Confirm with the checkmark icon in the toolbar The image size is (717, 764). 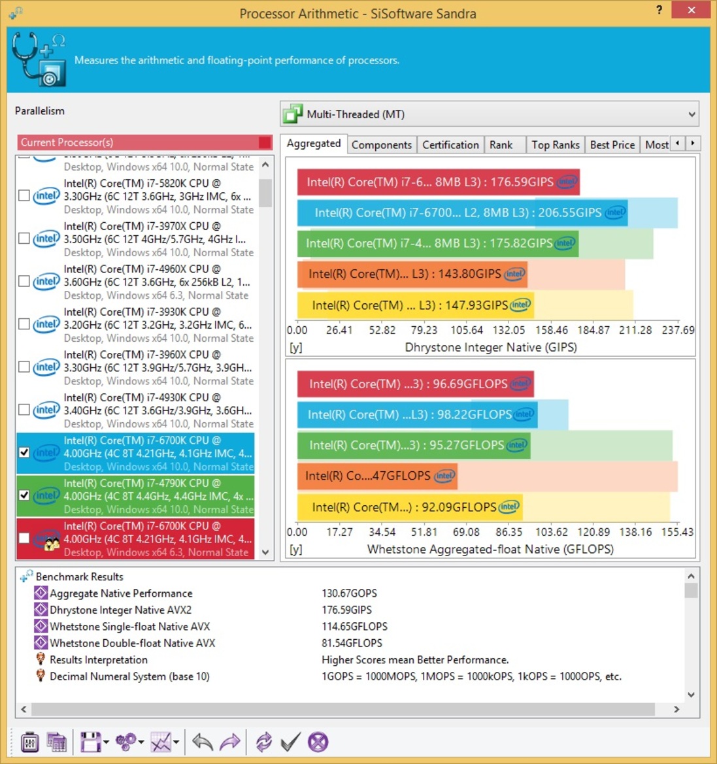(290, 742)
